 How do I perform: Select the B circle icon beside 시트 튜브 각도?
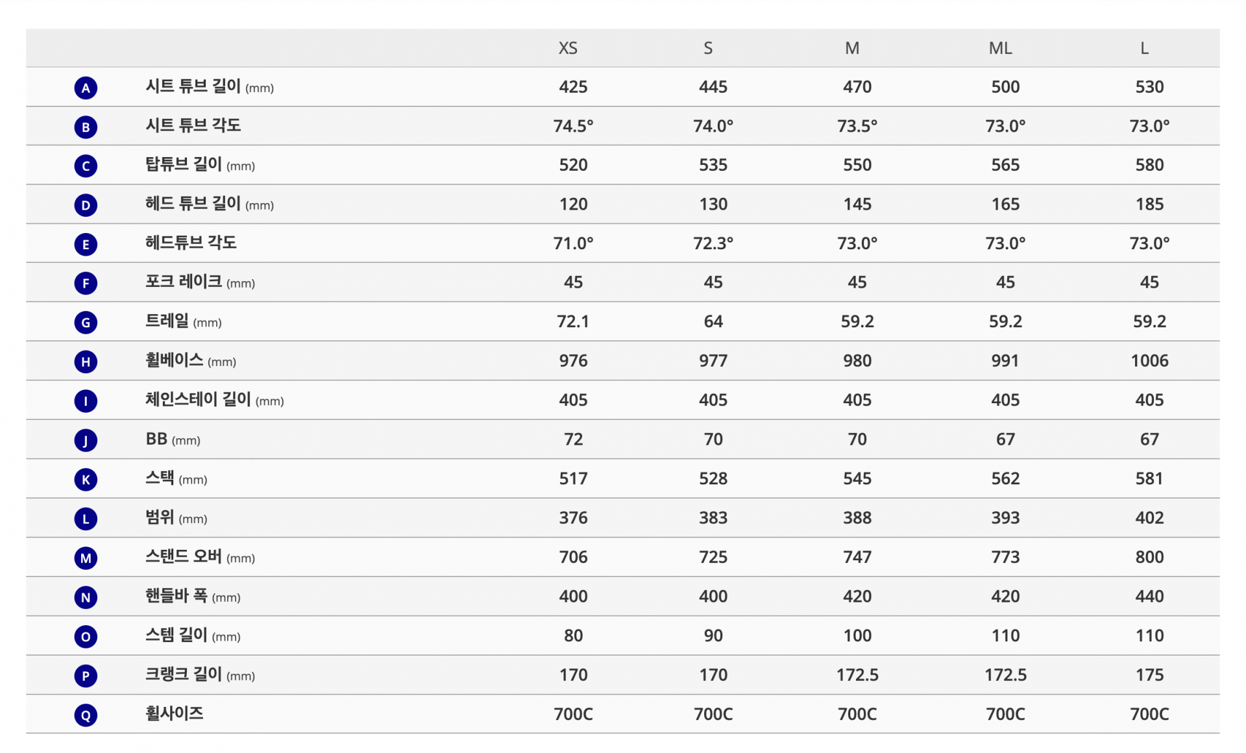[x=86, y=127]
